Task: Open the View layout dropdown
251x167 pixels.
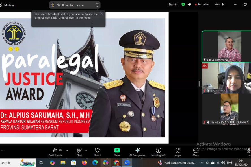Action: point(219,5)
